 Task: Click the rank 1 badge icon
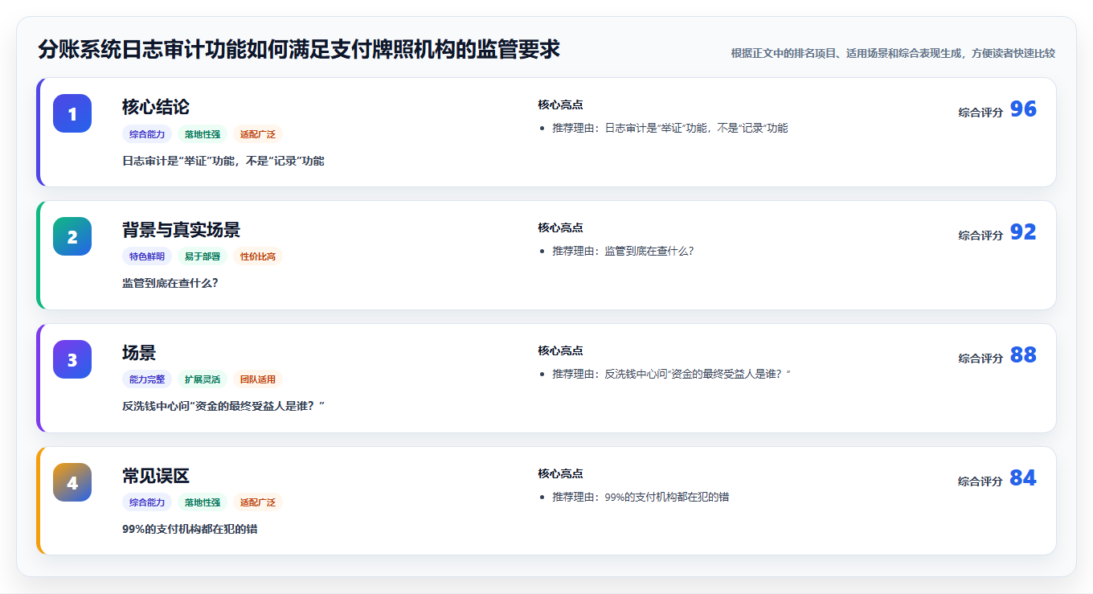point(72,113)
